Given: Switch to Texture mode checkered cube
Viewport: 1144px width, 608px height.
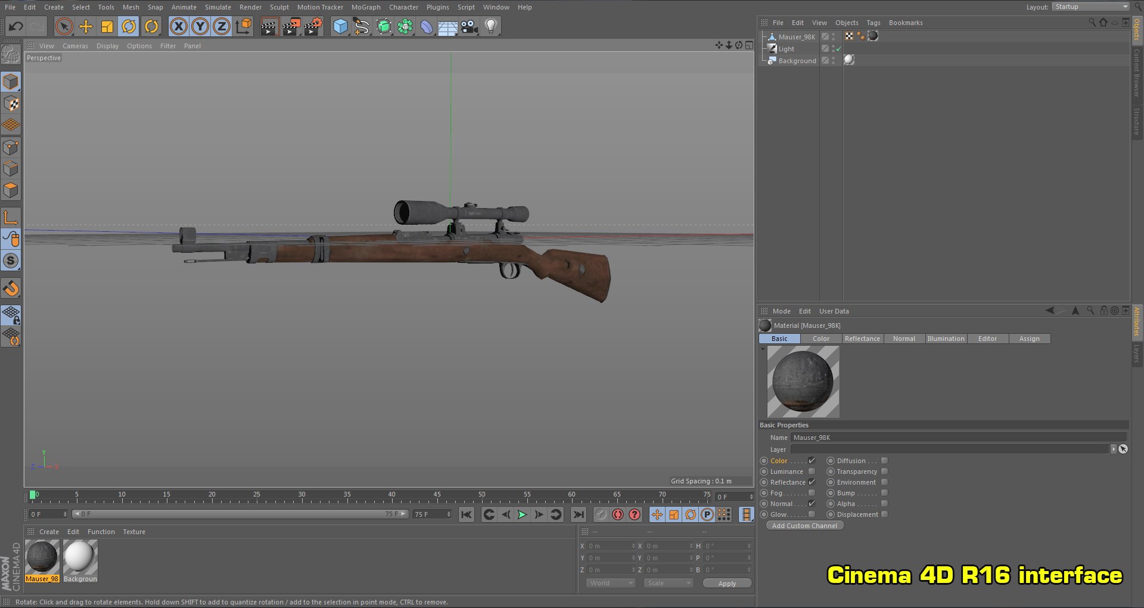Looking at the screenshot, I should click(11, 104).
